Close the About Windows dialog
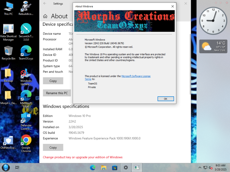This screenshot has width=230, height=172. [173, 7]
